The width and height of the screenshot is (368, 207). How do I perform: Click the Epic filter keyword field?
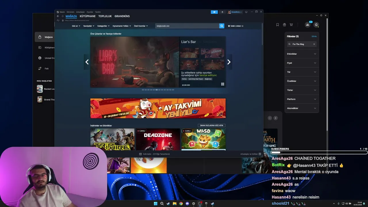302,44
